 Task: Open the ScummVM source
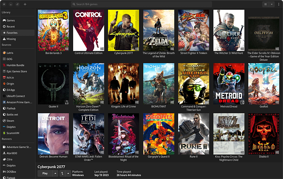[x=13, y=133]
